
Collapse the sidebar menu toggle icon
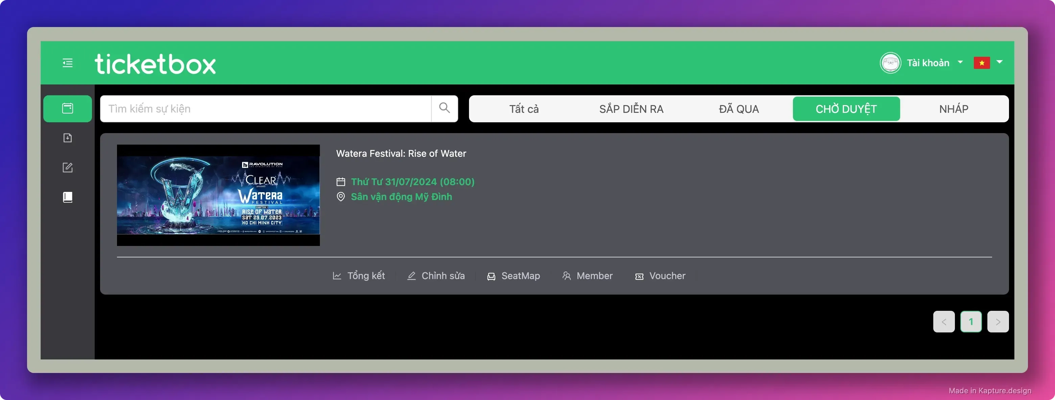pos(68,62)
